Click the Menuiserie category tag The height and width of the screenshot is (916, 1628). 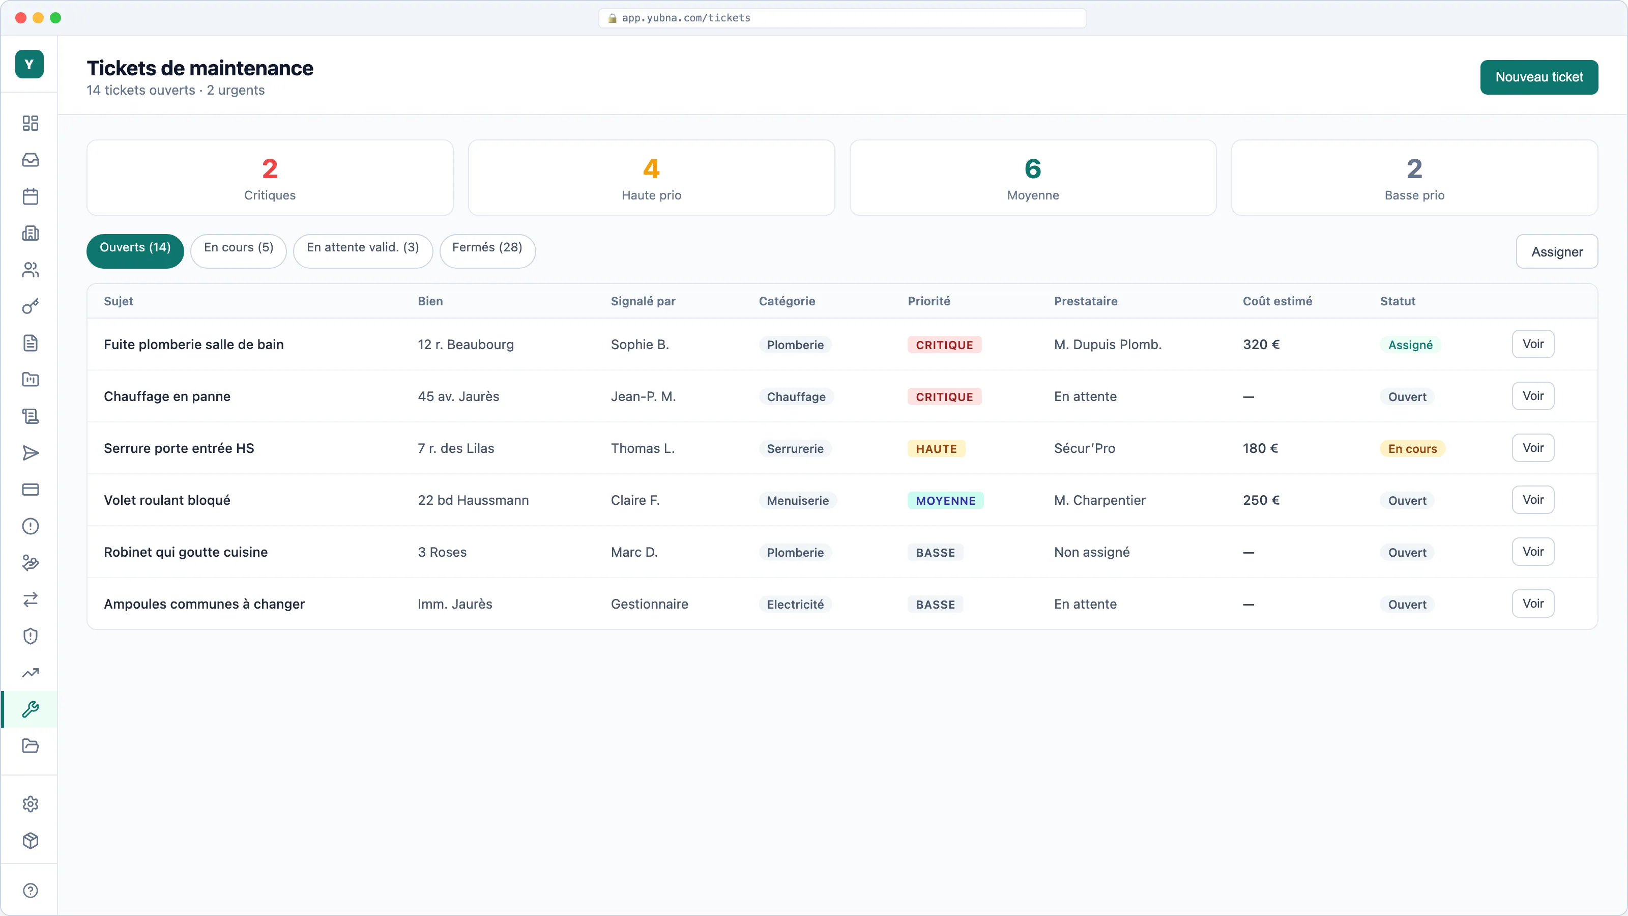pyautogui.click(x=798, y=500)
